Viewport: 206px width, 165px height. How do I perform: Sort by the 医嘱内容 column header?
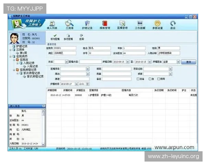[x=126, y=90]
